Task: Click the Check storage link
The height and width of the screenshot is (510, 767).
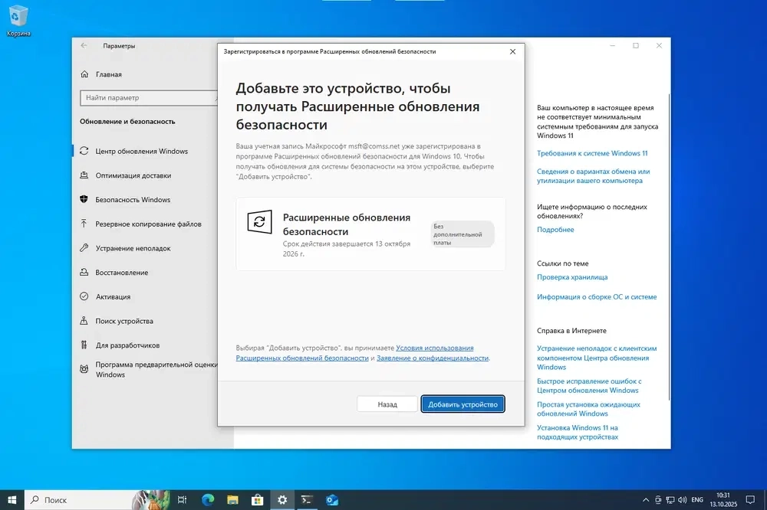Action: pyautogui.click(x=572, y=277)
